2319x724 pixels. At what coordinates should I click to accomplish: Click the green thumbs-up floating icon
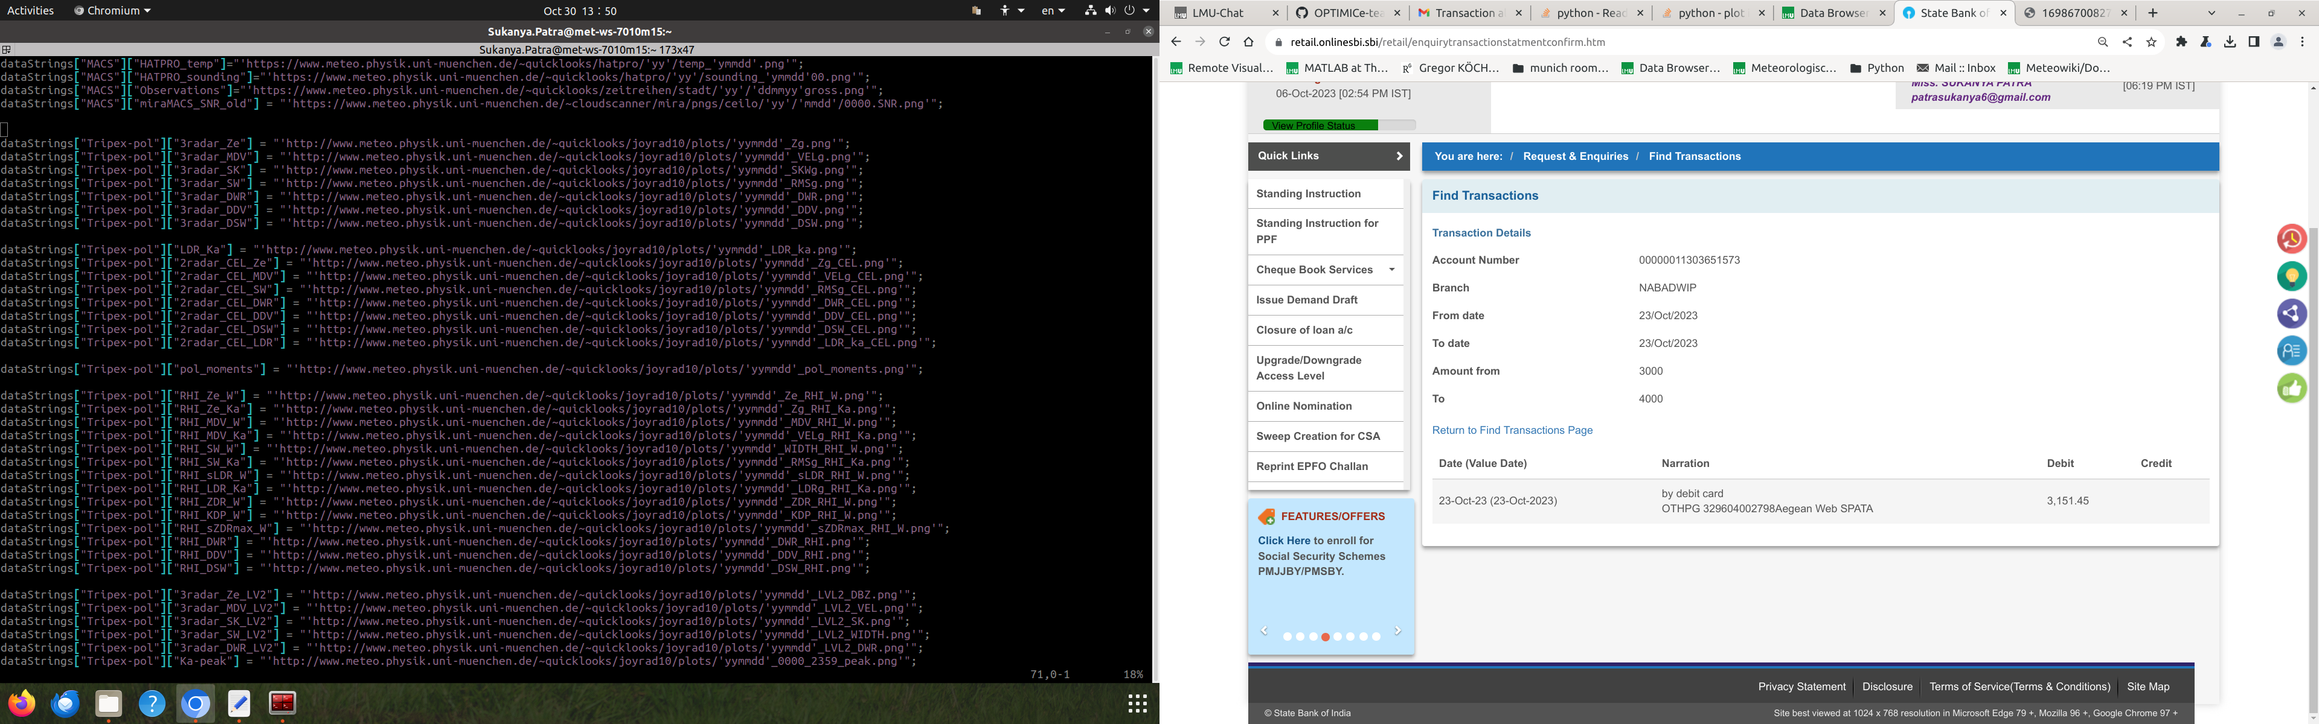tap(2291, 389)
